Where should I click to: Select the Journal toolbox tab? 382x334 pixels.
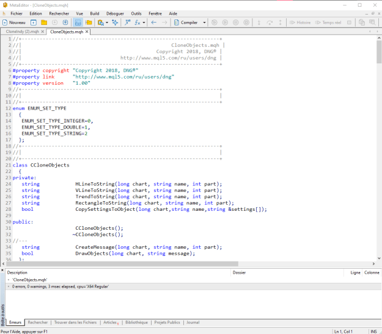point(193,322)
